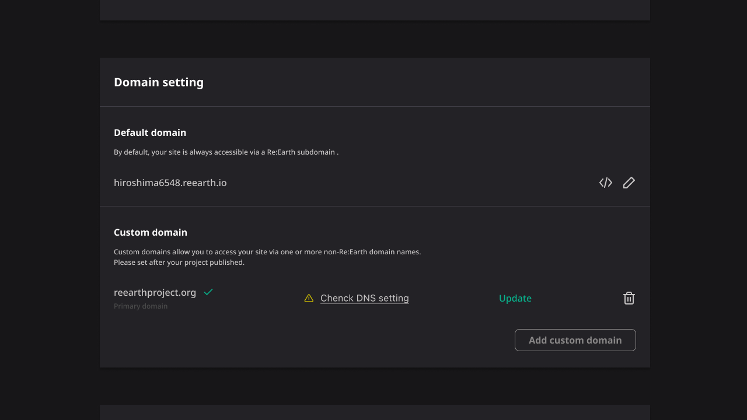
Task: Click the Domain setting heading
Action: (159, 82)
